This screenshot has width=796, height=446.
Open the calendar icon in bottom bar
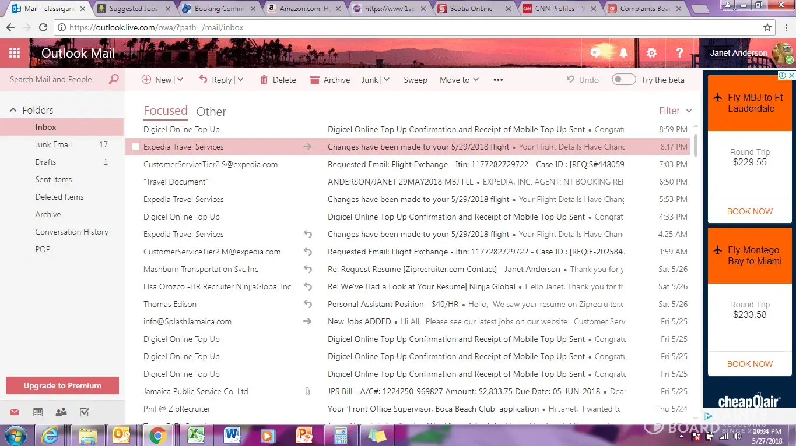pyautogui.click(x=38, y=412)
